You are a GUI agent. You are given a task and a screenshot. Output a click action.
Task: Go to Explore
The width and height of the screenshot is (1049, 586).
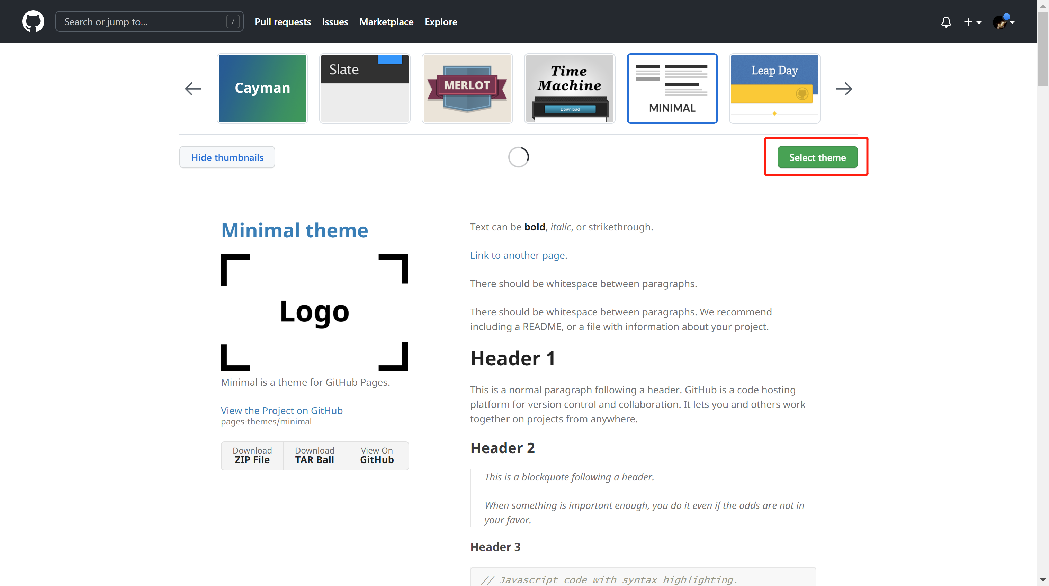(441, 22)
